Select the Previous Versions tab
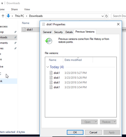 click(x=85, y=32)
